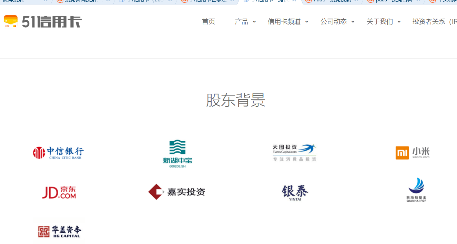Viewport: 457px width, 244px height.
Task: Select the 前海母基金 Qianhai FOF logo
Action: point(416,190)
